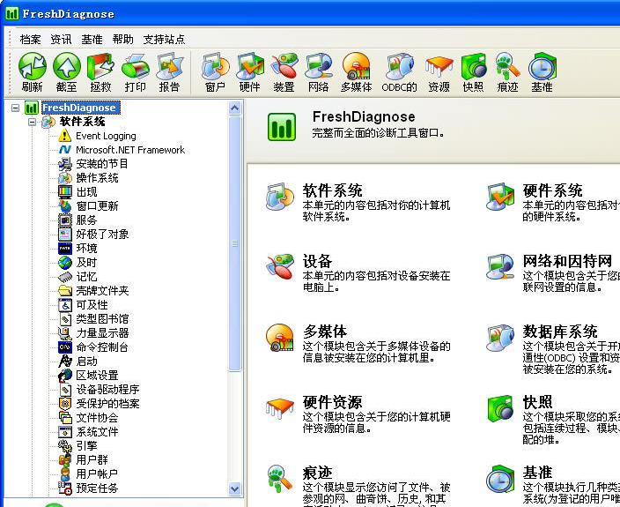
Task: Select 服务 tree item
Action: tap(86, 220)
